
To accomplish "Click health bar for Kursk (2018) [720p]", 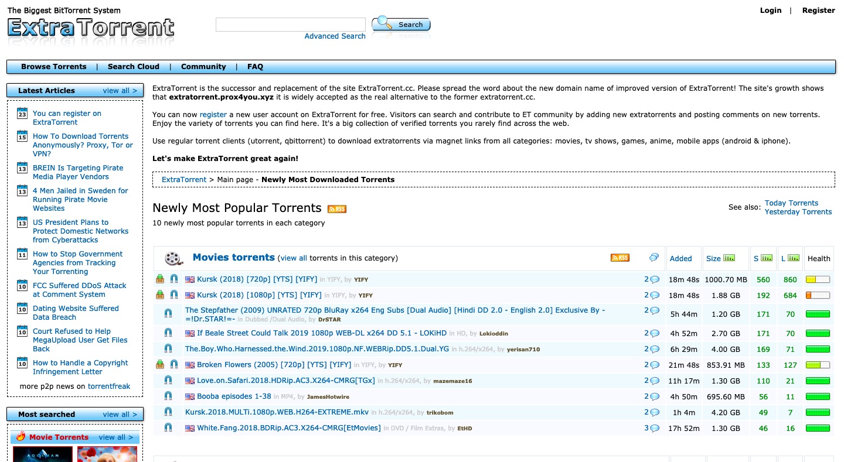I will 818,280.
